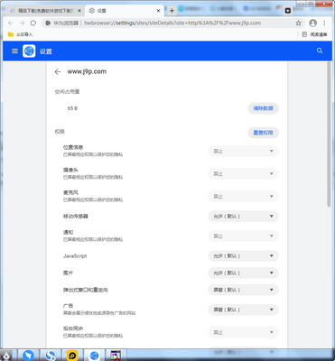Click the 65 B storage usage value
Viewport: 335px width, 361px height.
[72, 108]
